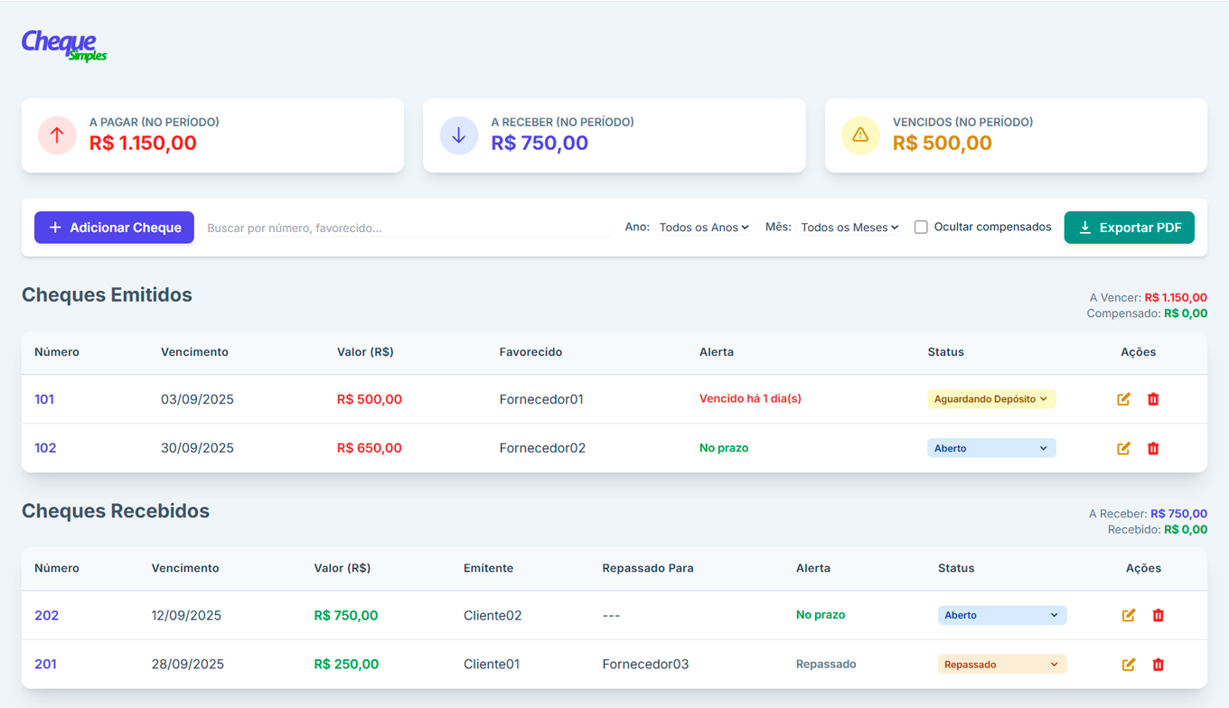Click the yellow warning icon in Vencidos card
This screenshot has width=1229, height=708.
[x=860, y=135]
